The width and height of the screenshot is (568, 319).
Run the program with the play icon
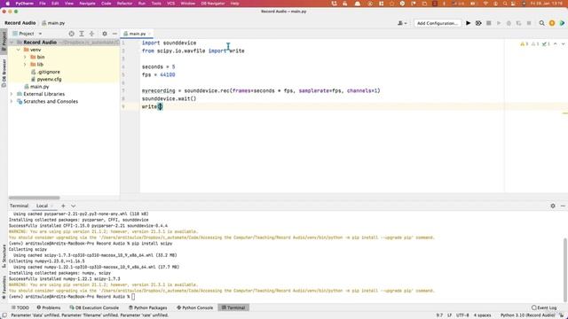468,23
